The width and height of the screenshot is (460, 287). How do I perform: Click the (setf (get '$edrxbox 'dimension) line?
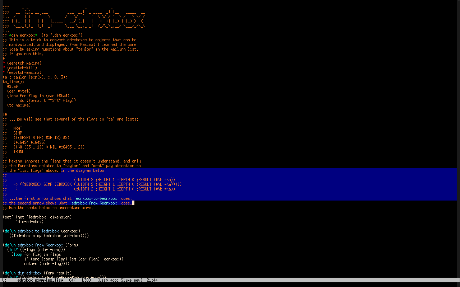pos(37,217)
